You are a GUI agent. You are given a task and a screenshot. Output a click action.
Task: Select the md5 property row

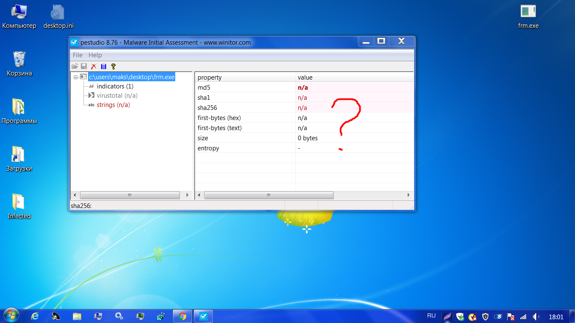click(x=304, y=88)
